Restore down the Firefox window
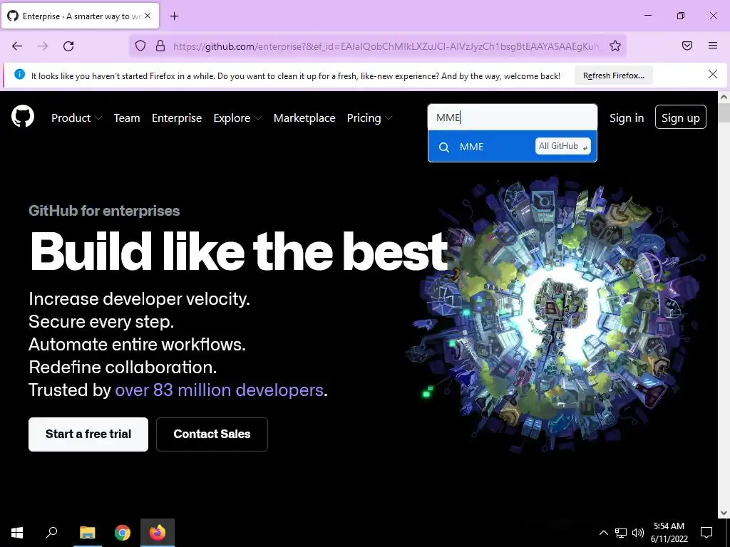 click(681, 16)
